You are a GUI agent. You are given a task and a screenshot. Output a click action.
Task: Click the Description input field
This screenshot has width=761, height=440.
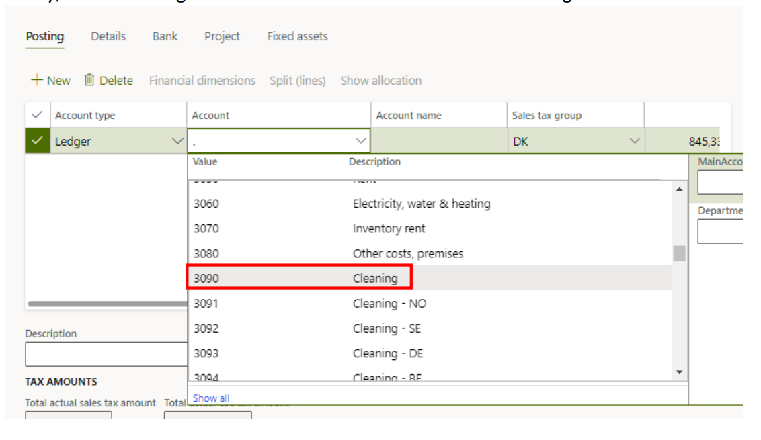click(x=106, y=354)
